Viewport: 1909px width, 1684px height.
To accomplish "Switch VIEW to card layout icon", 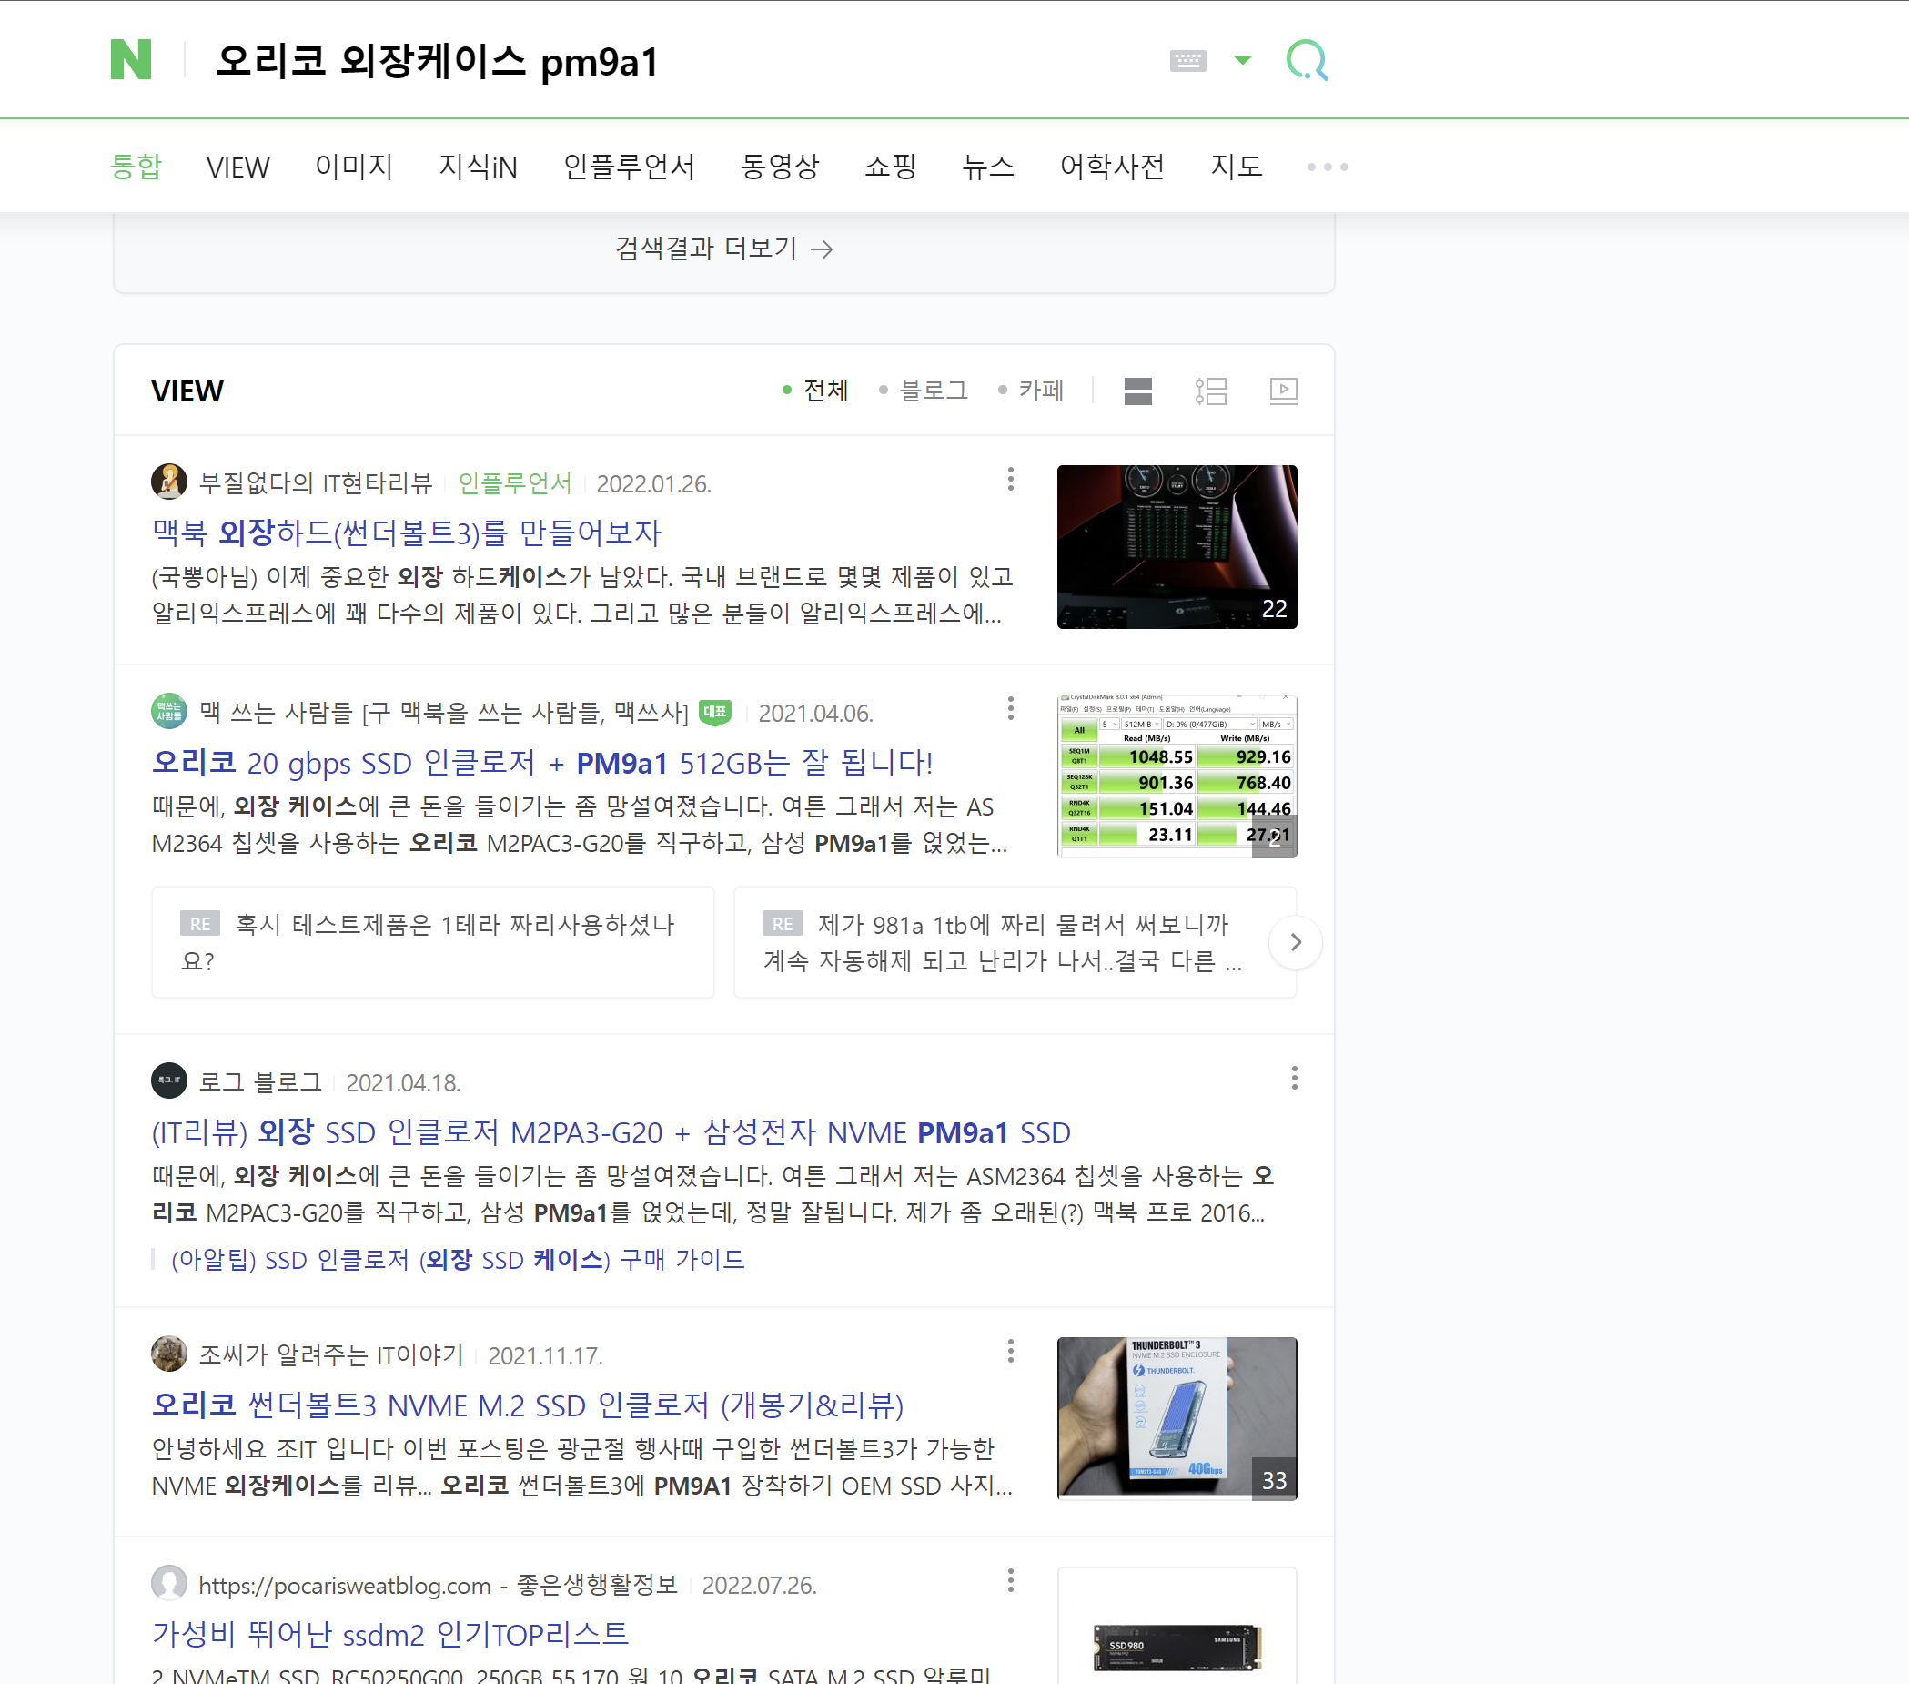I will (x=1137, y=391).
